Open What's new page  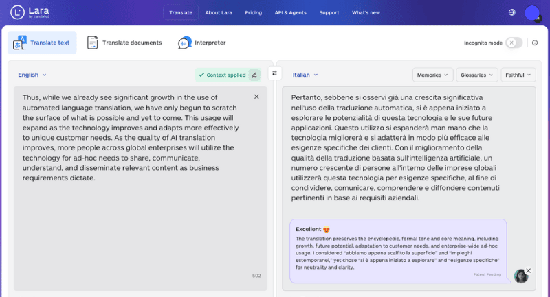click(x=366, y=12)
